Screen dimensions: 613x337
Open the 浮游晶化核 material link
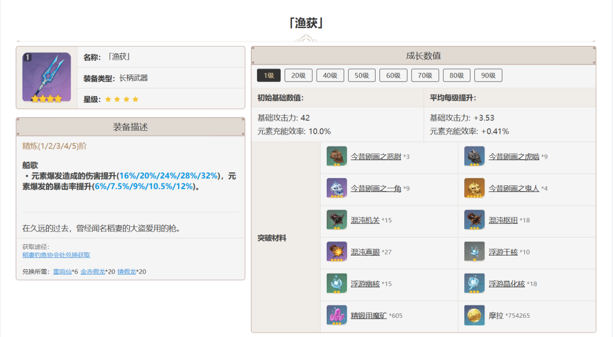(x=506, y=284)
